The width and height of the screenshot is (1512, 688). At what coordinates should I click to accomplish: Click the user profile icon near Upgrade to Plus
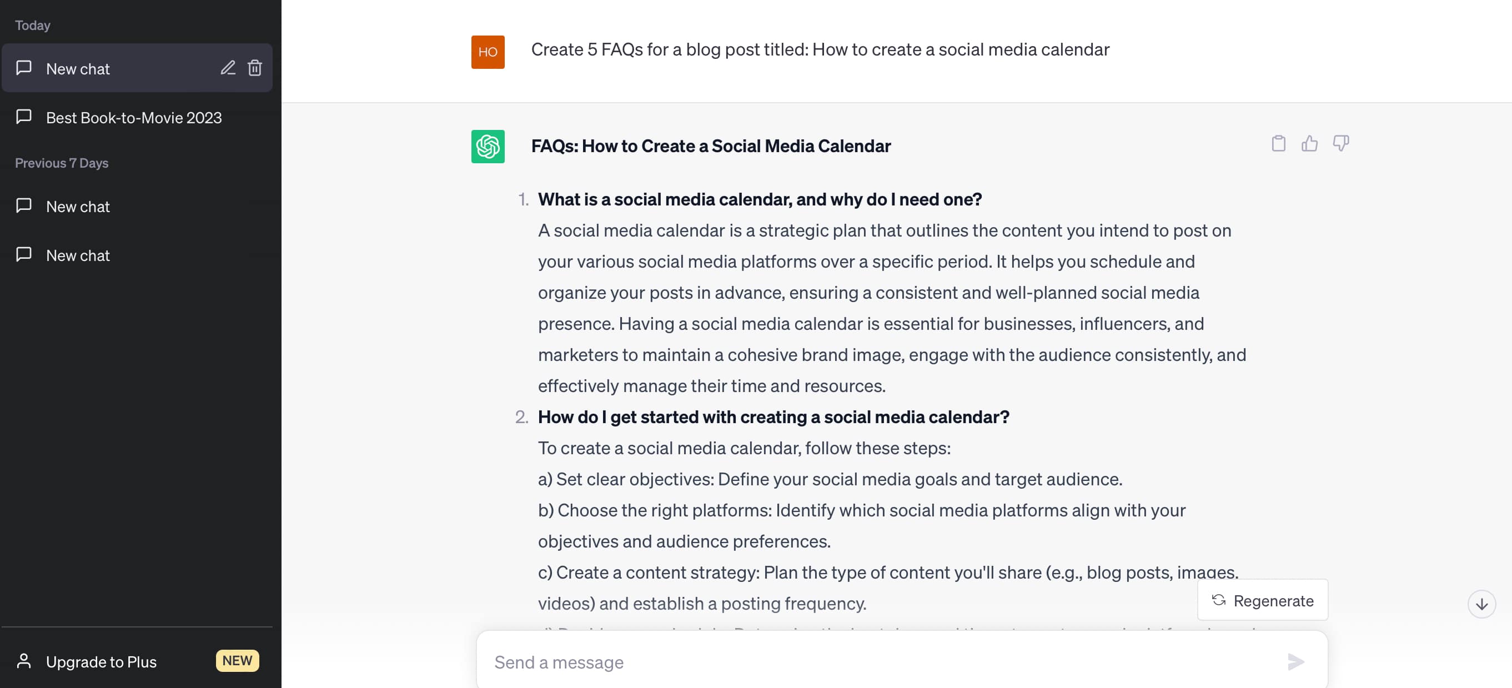[x=24, y=661]
